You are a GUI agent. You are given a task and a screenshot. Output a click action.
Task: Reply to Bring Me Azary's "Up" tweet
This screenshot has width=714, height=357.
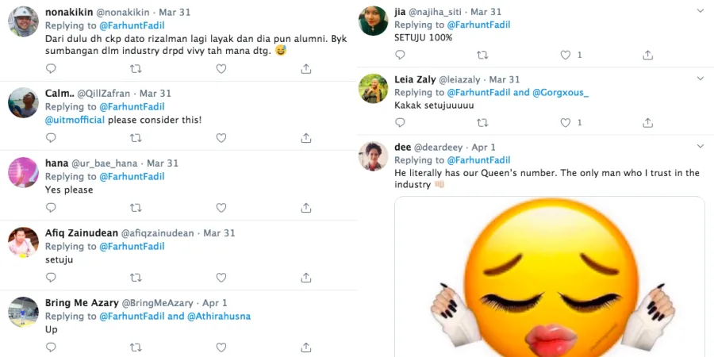[x=51, y=347]
